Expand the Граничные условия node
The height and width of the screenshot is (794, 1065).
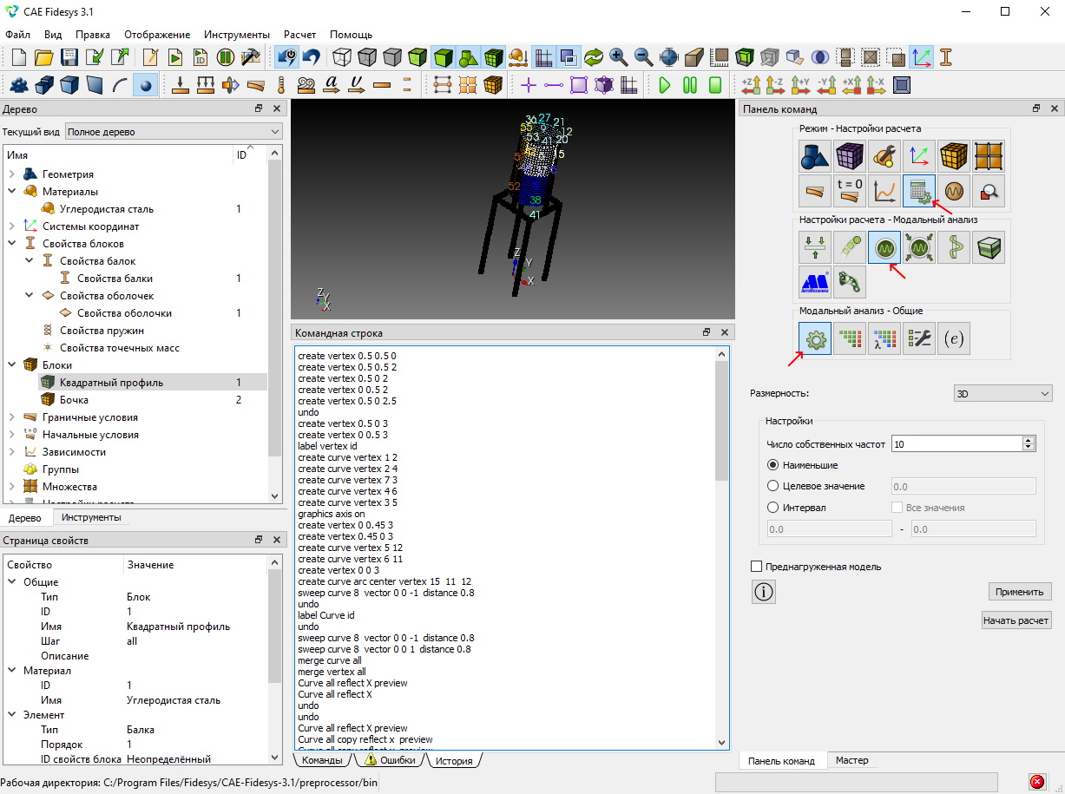(12, 417)
